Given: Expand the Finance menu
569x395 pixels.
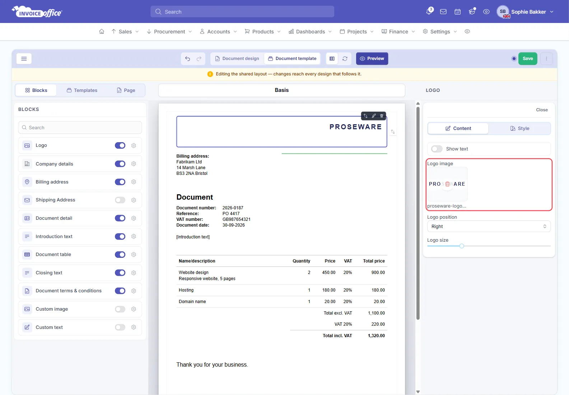Looking at the screenshot, I should pyautogui.click(x=398, y=32).
